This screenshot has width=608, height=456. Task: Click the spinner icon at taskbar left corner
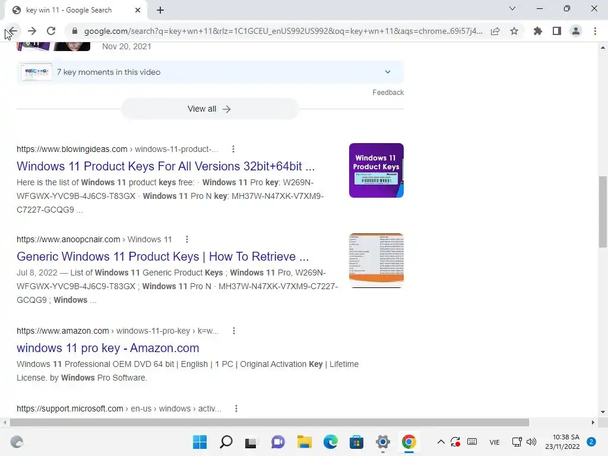(17, 442)
